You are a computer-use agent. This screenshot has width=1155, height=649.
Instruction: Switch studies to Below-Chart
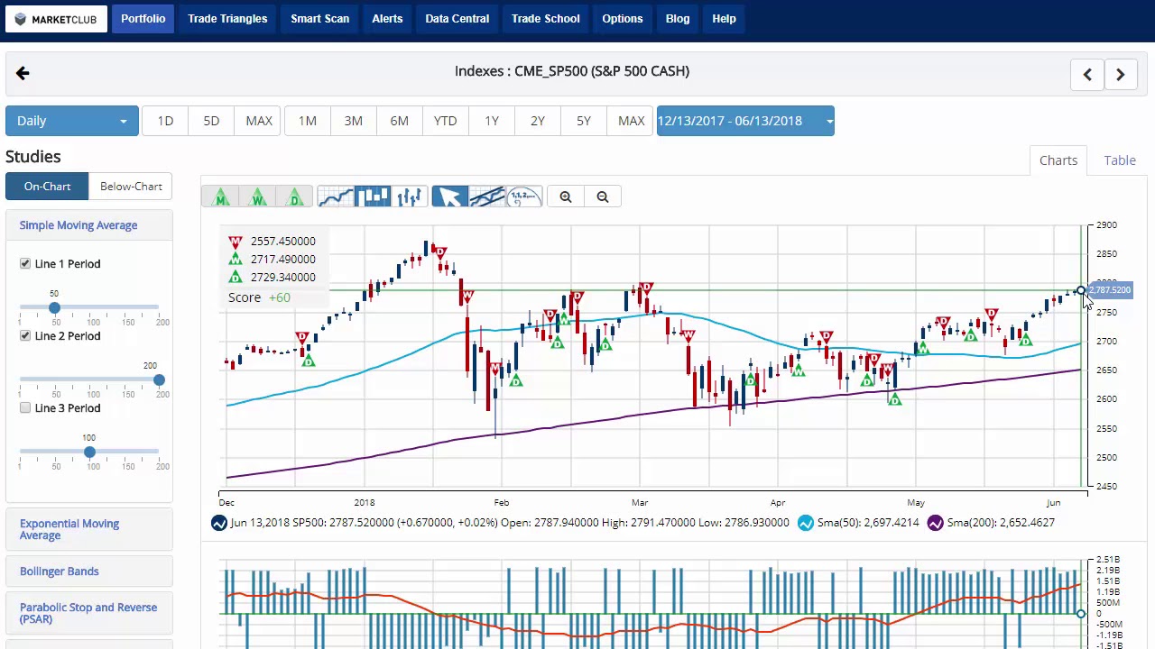(x=131, y=187)
